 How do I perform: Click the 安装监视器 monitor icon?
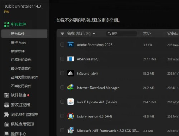tap(7, 105)
